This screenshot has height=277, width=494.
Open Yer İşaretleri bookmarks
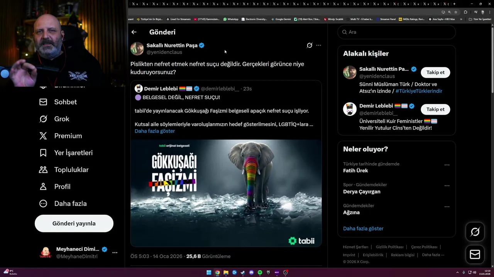66,153
